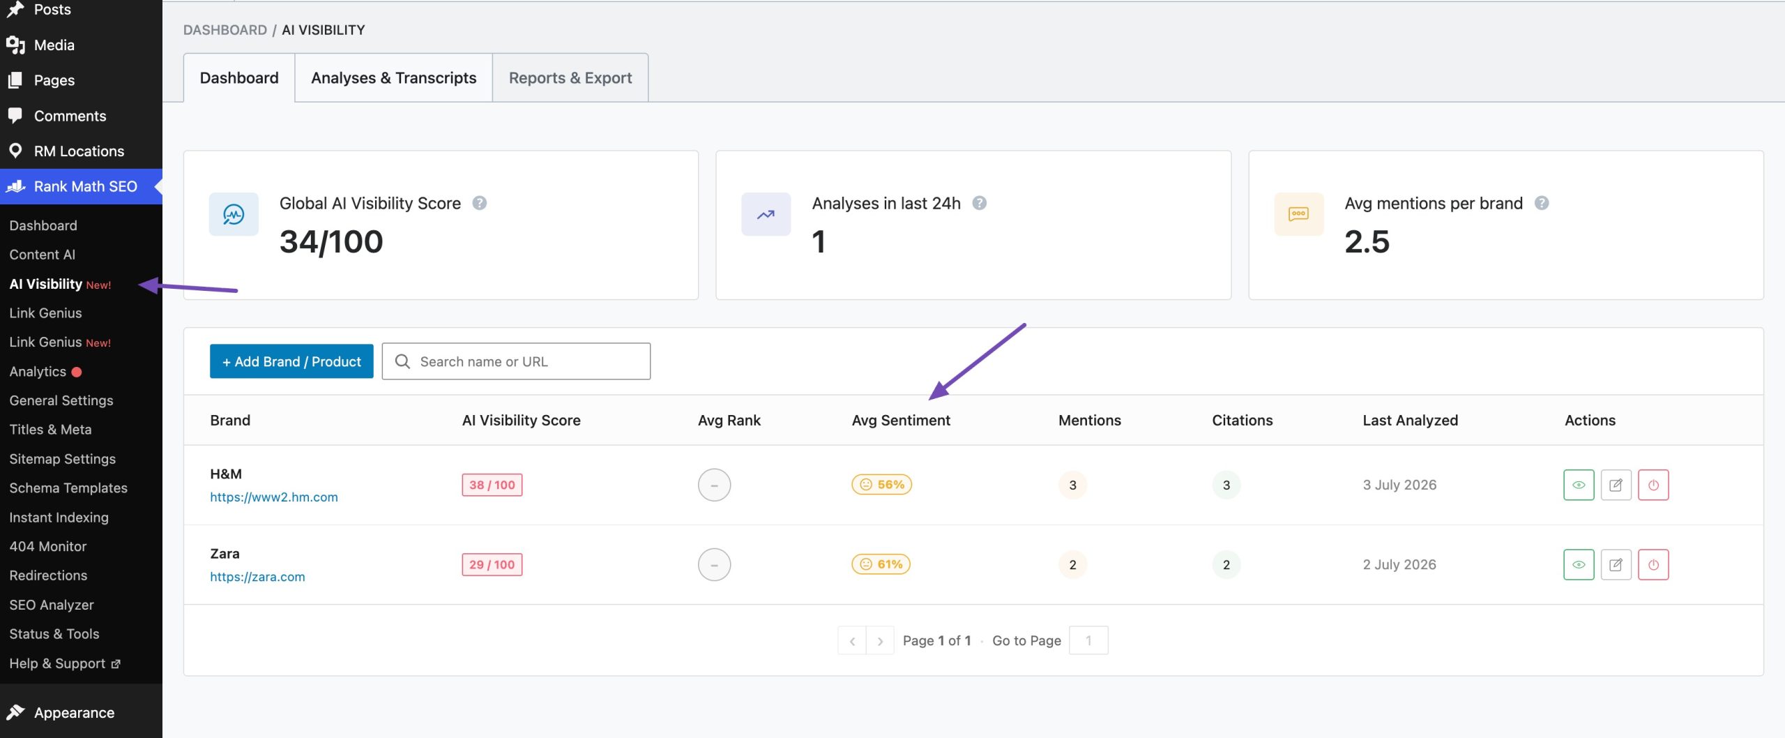
Task: Edit the H&M brand entry
Action: (1616, 485)
